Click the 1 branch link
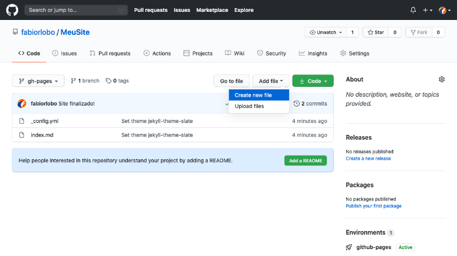 [x=85, y=81]
